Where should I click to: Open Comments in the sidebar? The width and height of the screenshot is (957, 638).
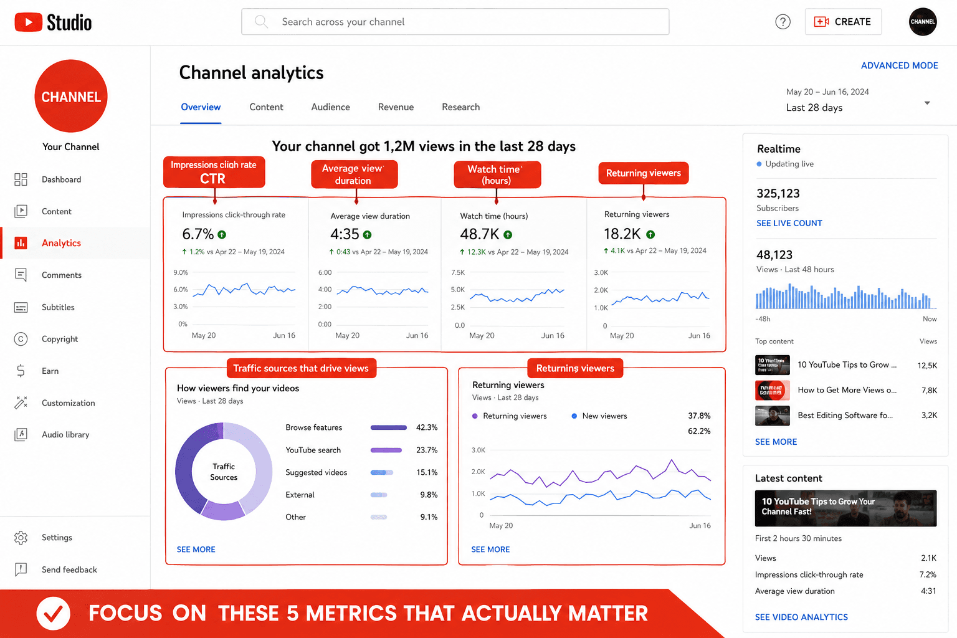click(x=75, y=275)
